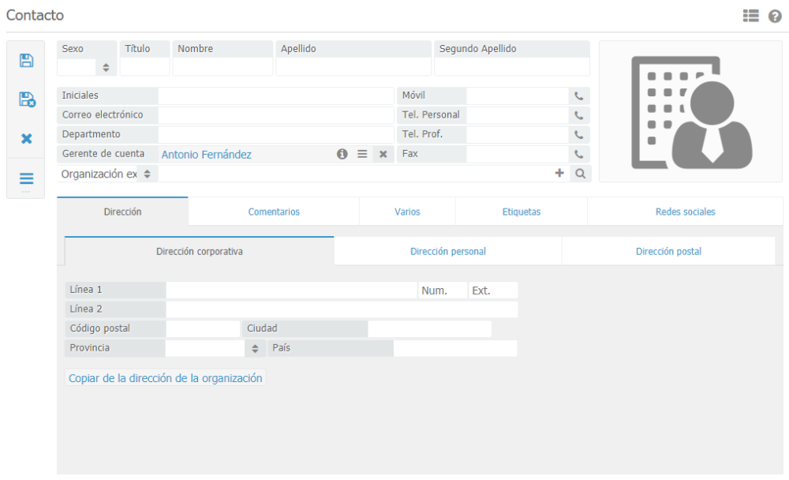The height and width of the screenshot is (480, 789).
Task: Click the organization search magnifier icon
Action: 580,174
